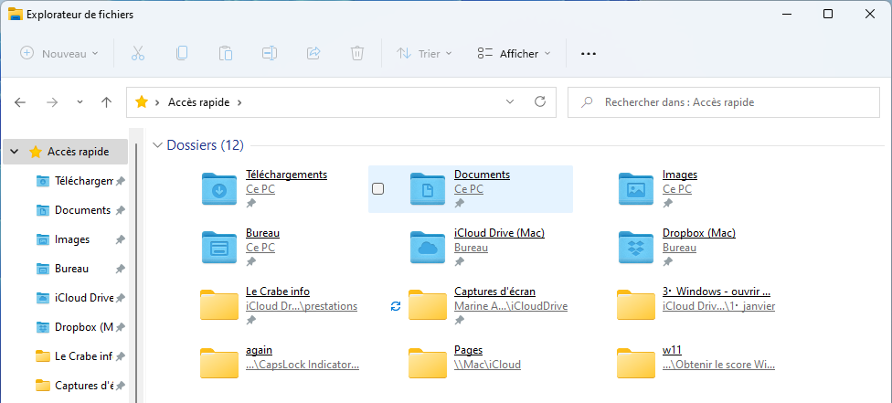Screen dimensions: 892x403
Task: Select the again folder icon
Action: (x=219, y=363)
